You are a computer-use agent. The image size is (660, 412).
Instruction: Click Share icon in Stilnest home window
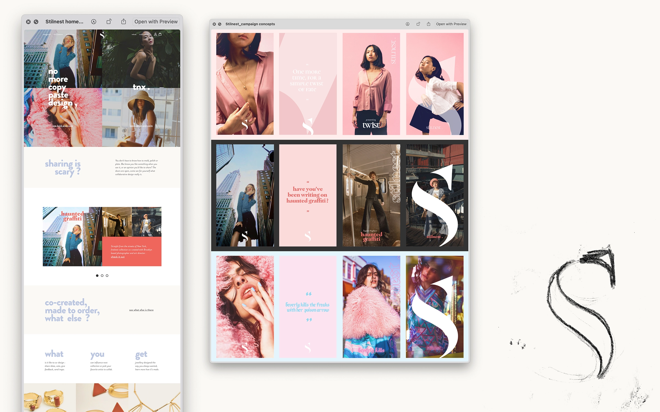point(124,22)
